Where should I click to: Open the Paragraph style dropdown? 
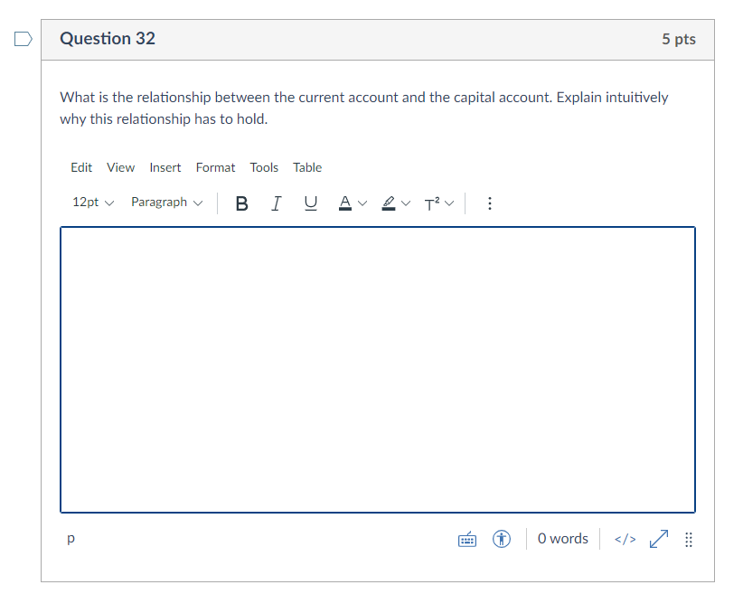(166, 203)
